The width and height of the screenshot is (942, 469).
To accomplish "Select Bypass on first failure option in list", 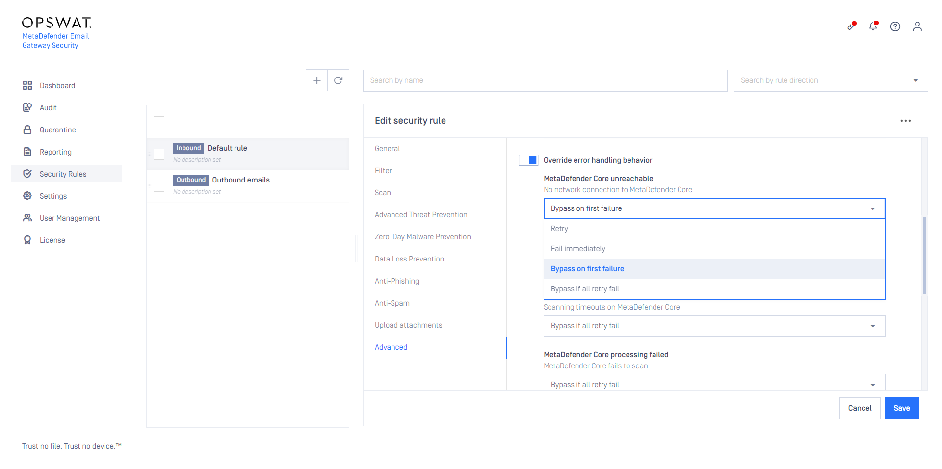I will tap(714, 269).
